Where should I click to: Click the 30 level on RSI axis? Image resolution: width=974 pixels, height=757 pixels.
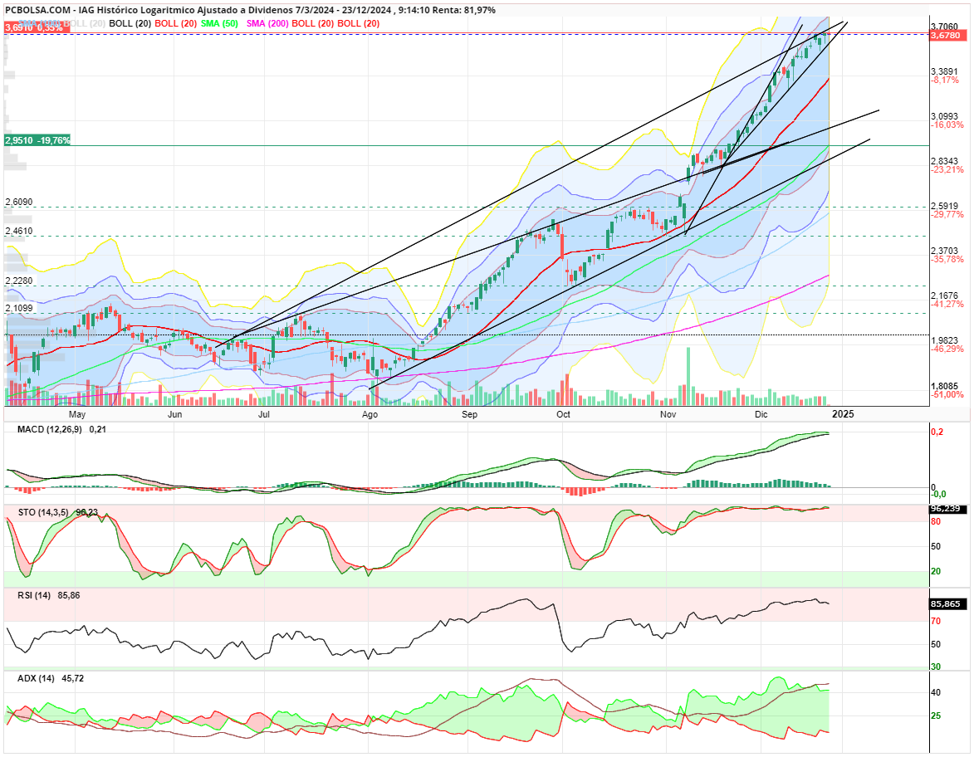936,667
